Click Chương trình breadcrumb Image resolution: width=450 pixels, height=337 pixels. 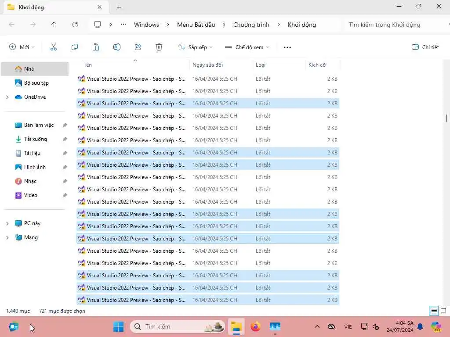coord(251,25)
